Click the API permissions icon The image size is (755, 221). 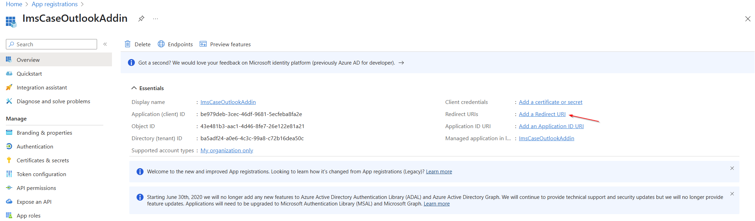point(9,188)
